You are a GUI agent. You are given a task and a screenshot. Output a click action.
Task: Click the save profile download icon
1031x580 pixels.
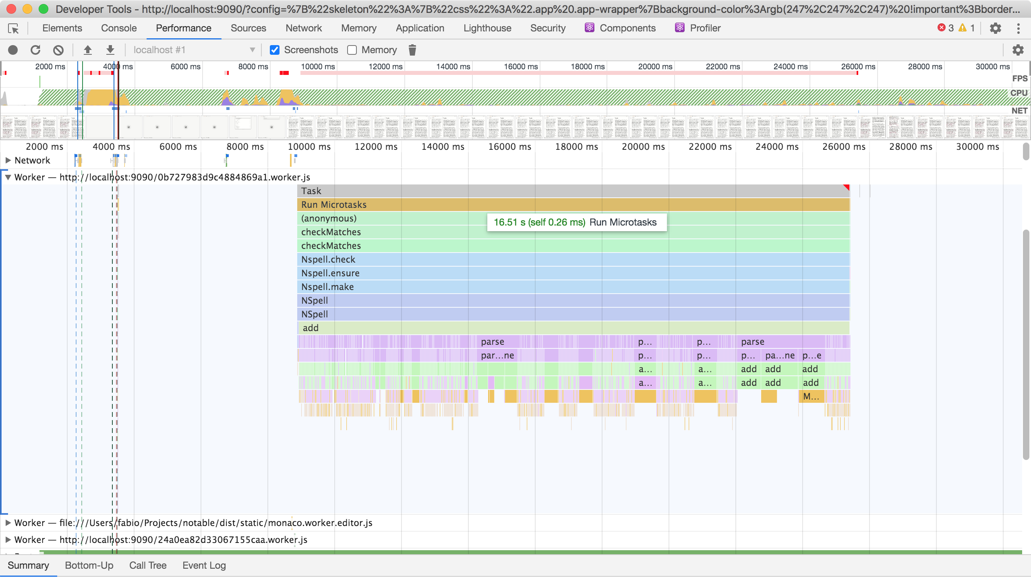pyautogui.click(x=110, y=50)
